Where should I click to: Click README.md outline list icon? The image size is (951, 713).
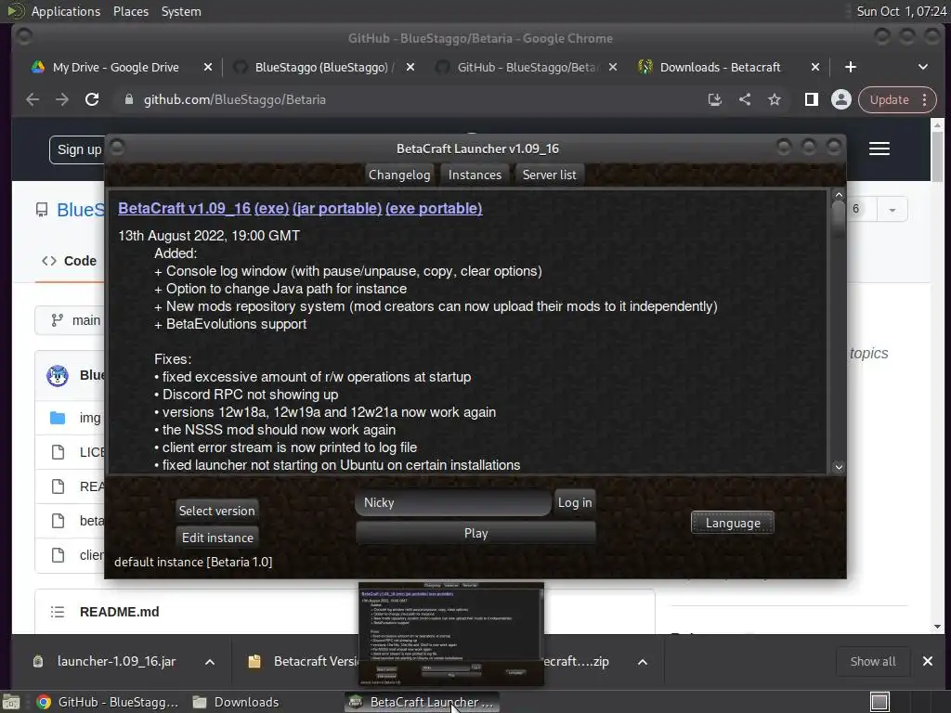[58, 612]
